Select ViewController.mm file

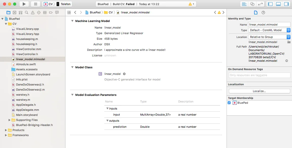(29, 49)
